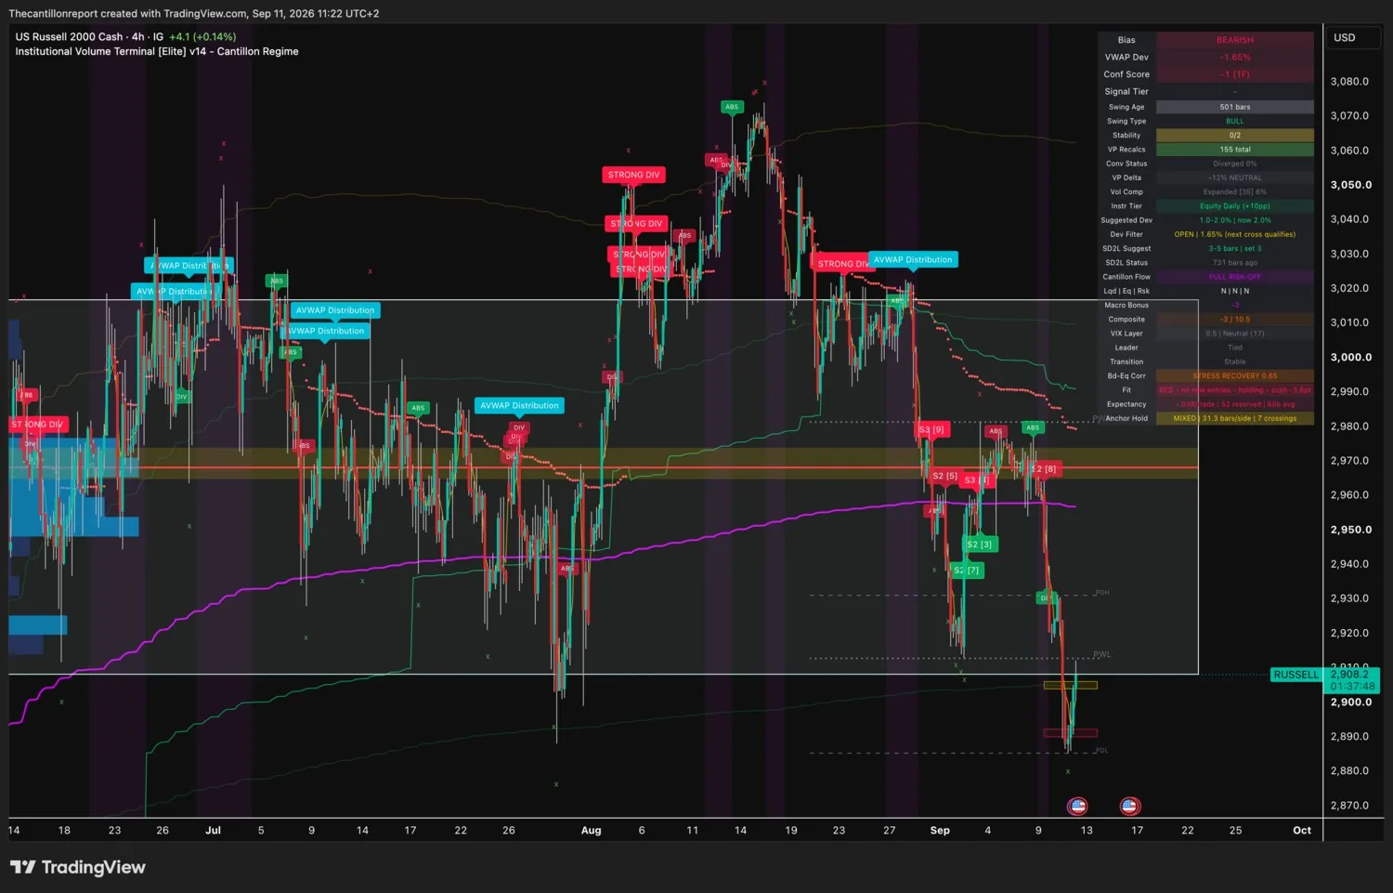This screenshot has height=893, width=1393.
Task: Click the Oct label on the time axis
Action: (1302, 831)
